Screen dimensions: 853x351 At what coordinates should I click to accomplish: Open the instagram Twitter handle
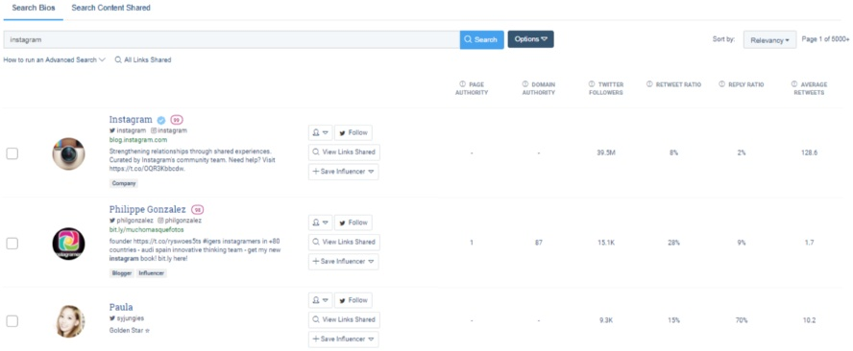click(x=128, y=130)
